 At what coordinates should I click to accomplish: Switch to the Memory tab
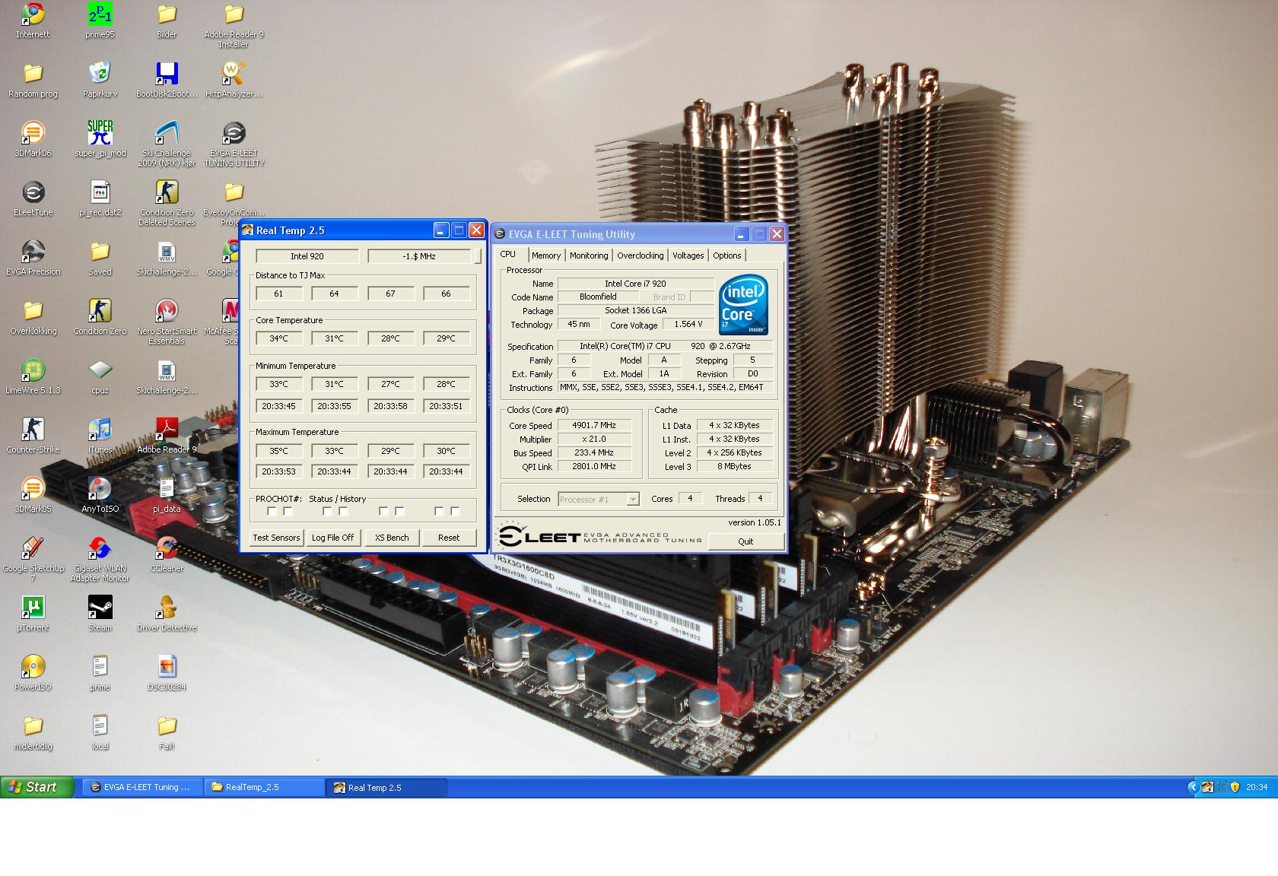click(x=546, y=255)
